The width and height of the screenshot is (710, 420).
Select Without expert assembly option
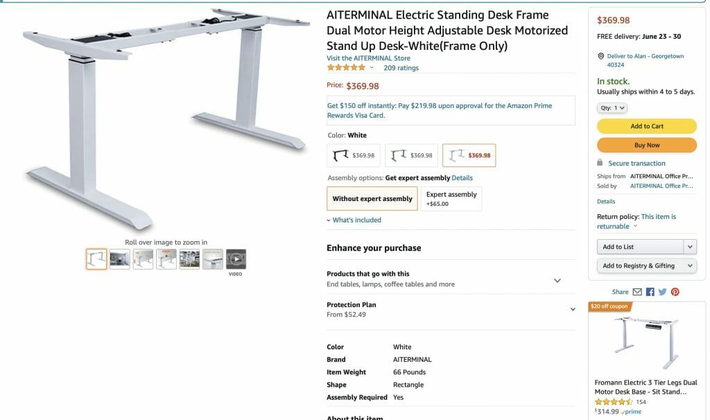click(372, 199)
